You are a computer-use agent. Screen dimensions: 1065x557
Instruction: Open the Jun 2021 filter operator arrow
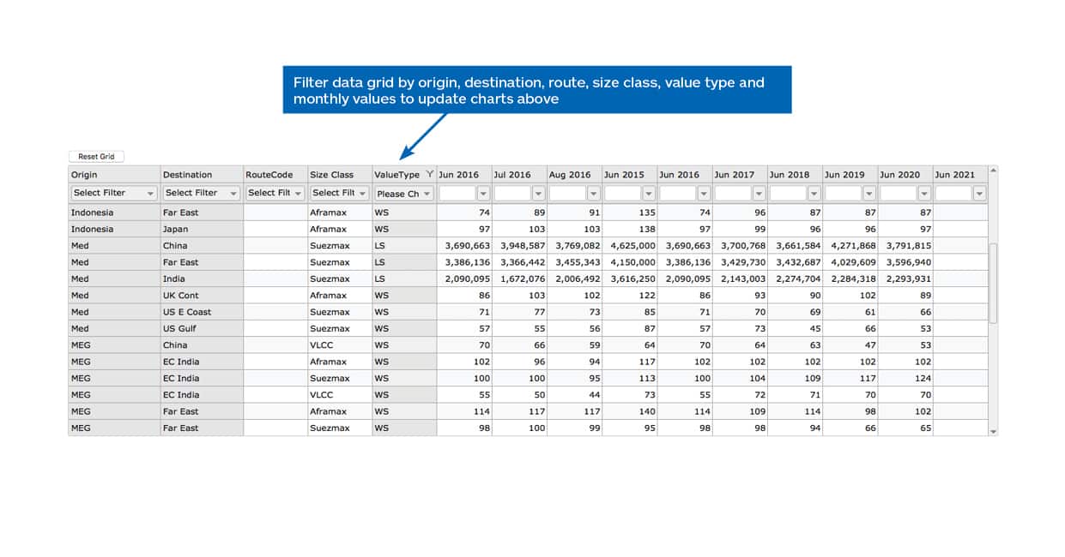coord(979,194)
